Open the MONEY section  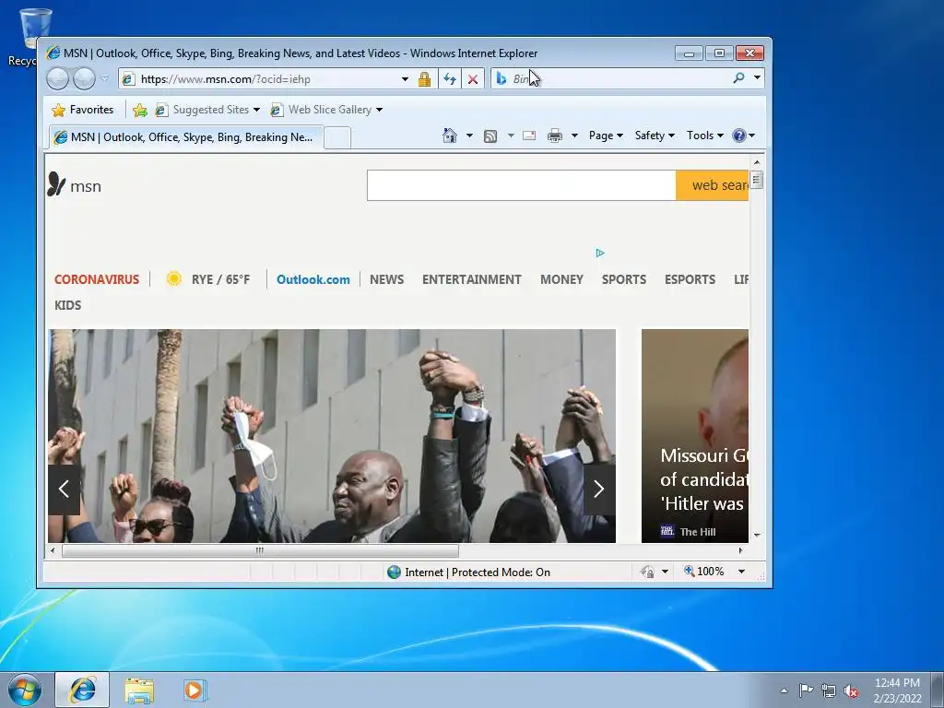(561, 279)
